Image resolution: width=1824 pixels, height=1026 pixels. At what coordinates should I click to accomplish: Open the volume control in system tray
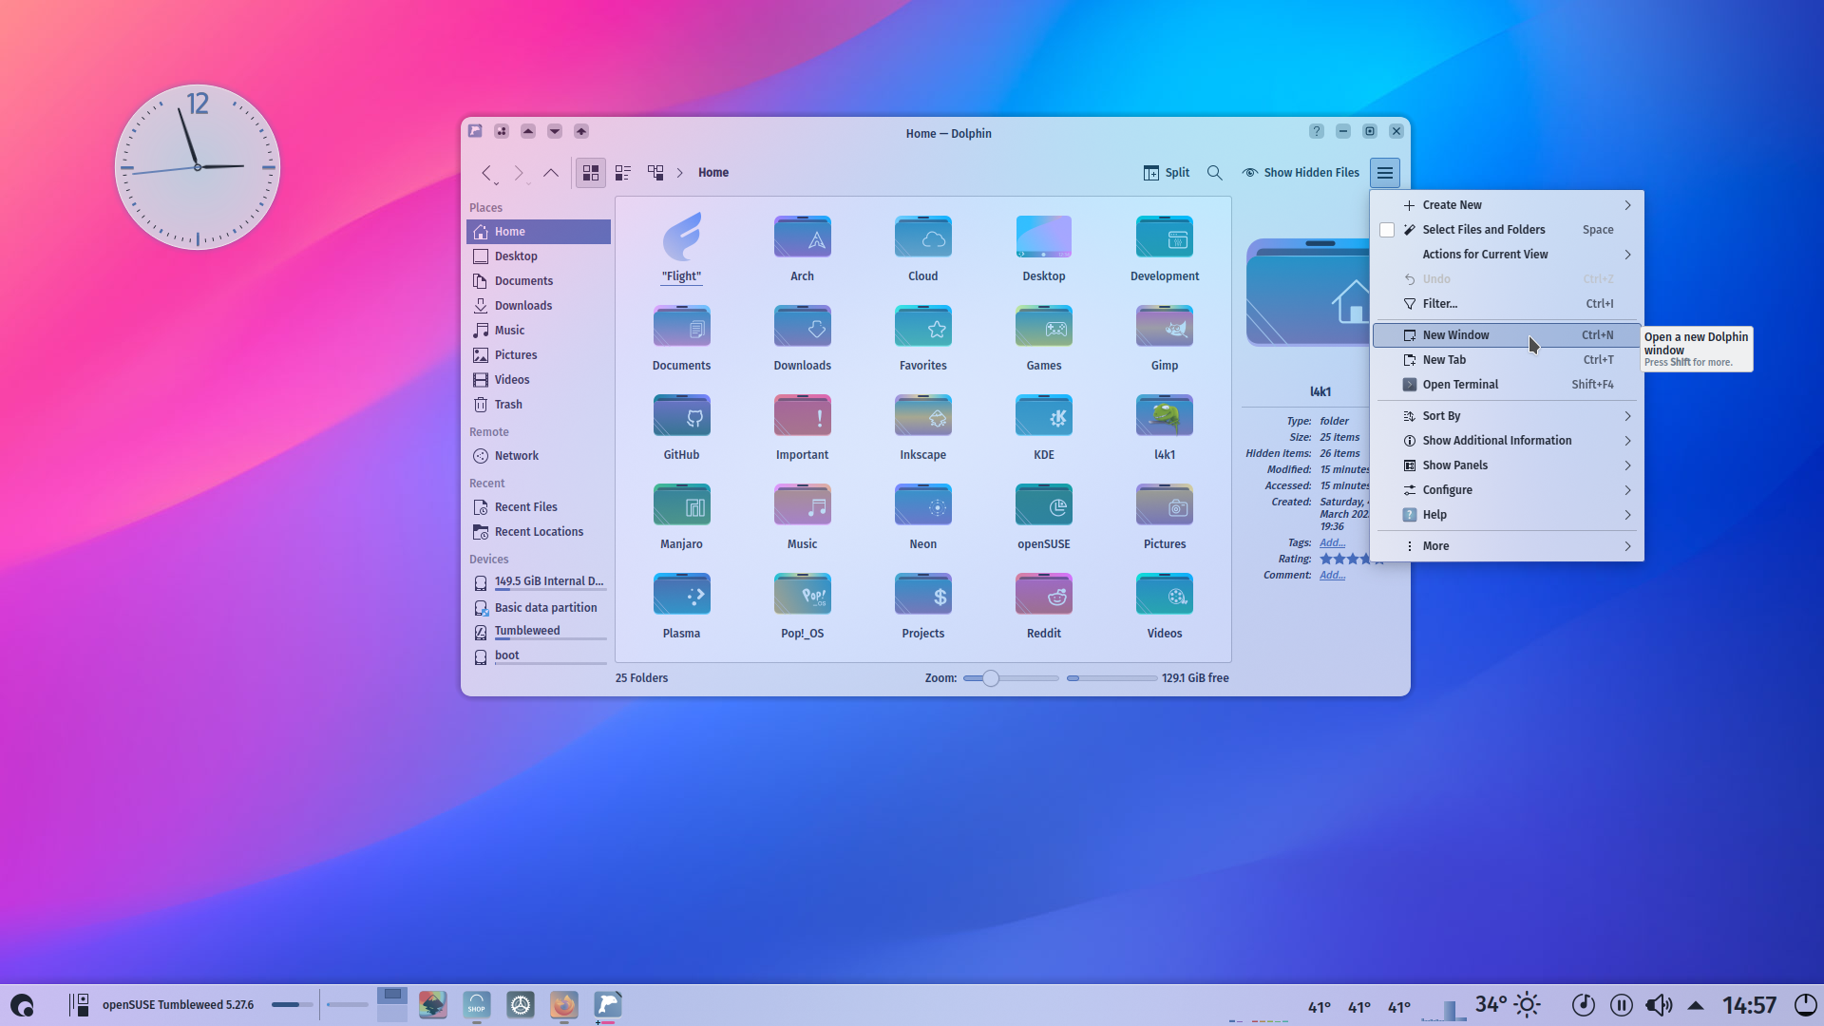[x=1659, y=1005]
